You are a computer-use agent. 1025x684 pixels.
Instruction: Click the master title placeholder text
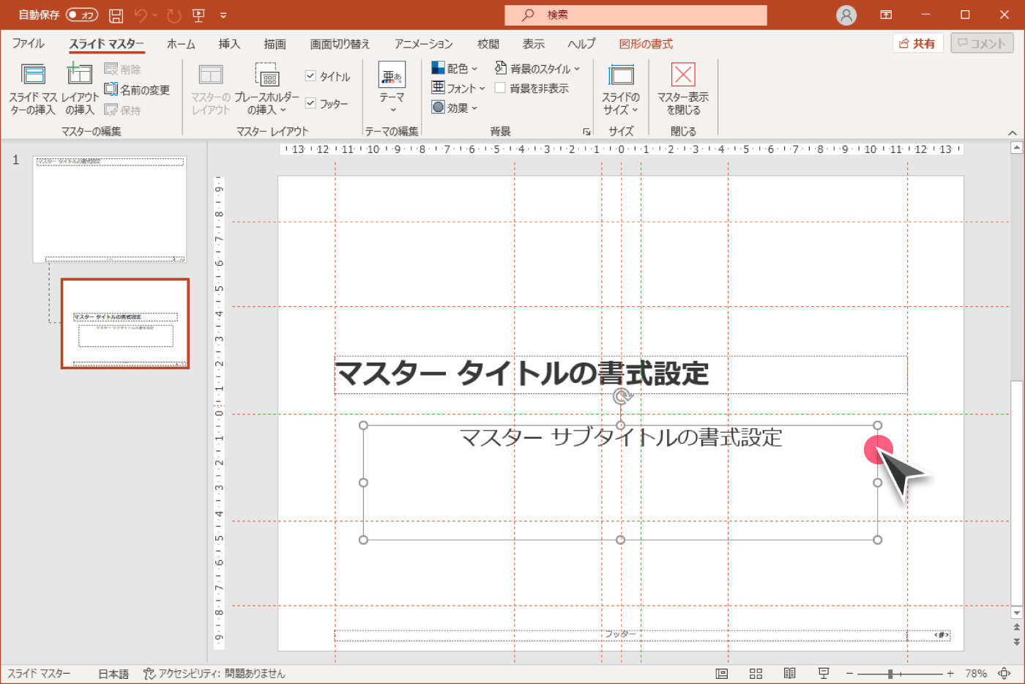click(x=522, y=373)
